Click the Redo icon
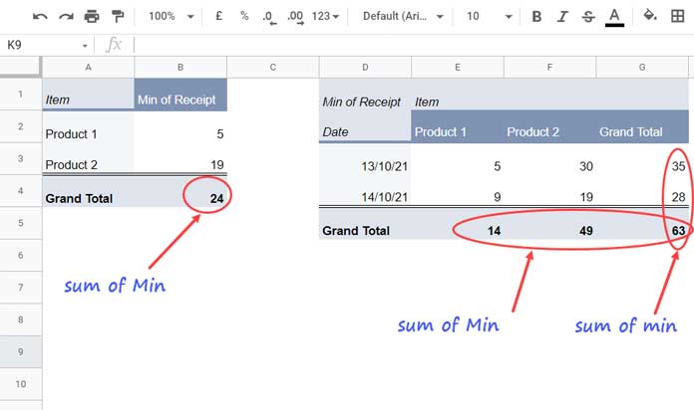Screen dimensions: 694x410 pyautogui.click(x=66, y=17)
